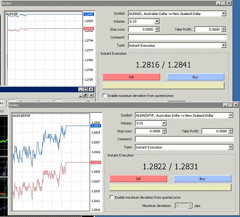Image resolution: width=240 pixels, height=217 pixels.
Task: Open Type dropdown in AUDNZDFXF order window
Action: [x=231, y=147]
